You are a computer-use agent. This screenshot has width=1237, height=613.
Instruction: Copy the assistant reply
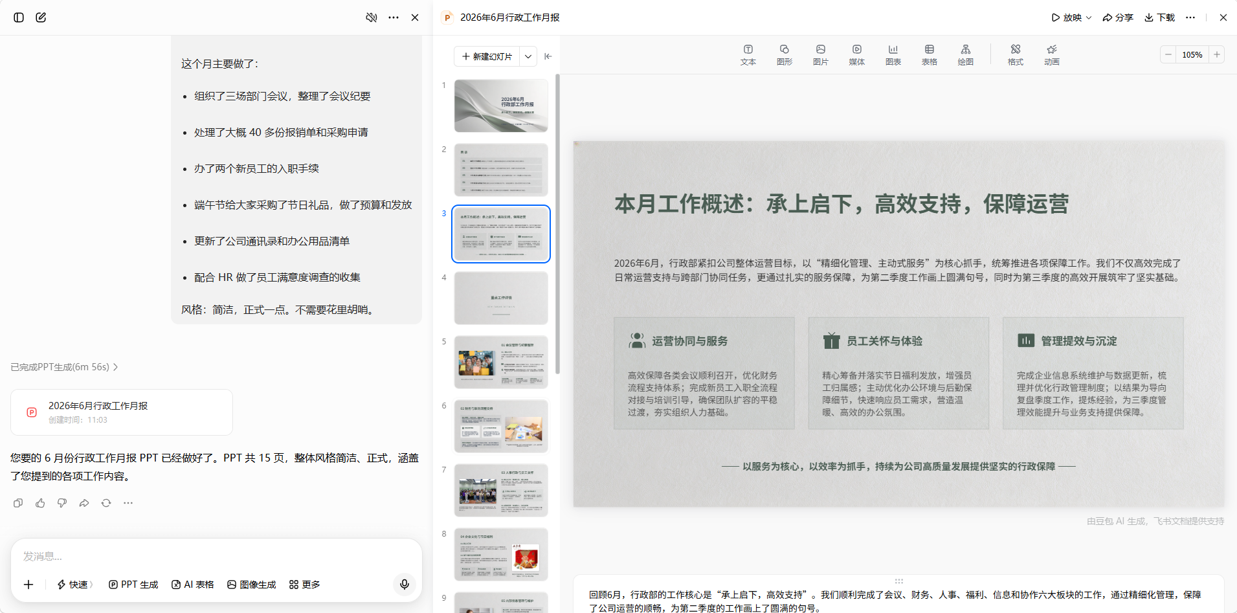[18, 503]
